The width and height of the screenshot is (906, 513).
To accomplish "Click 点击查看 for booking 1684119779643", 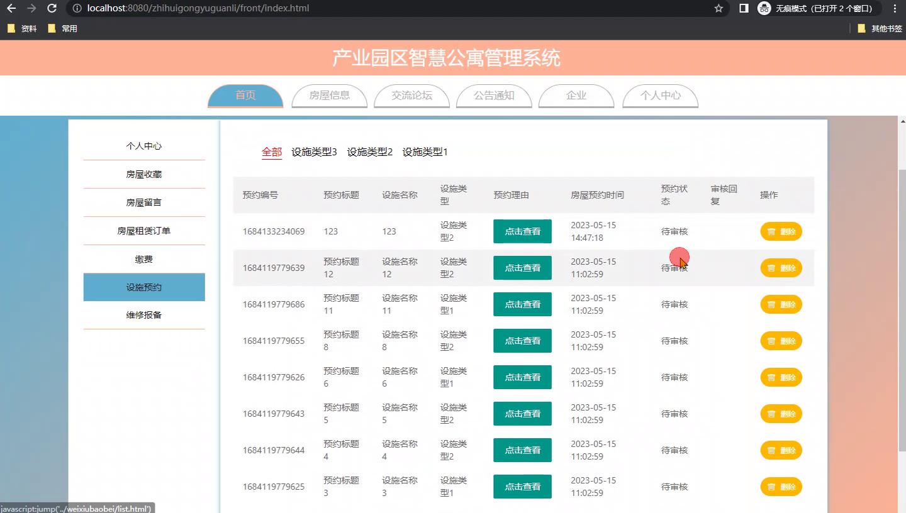I will tap(522, 414).
